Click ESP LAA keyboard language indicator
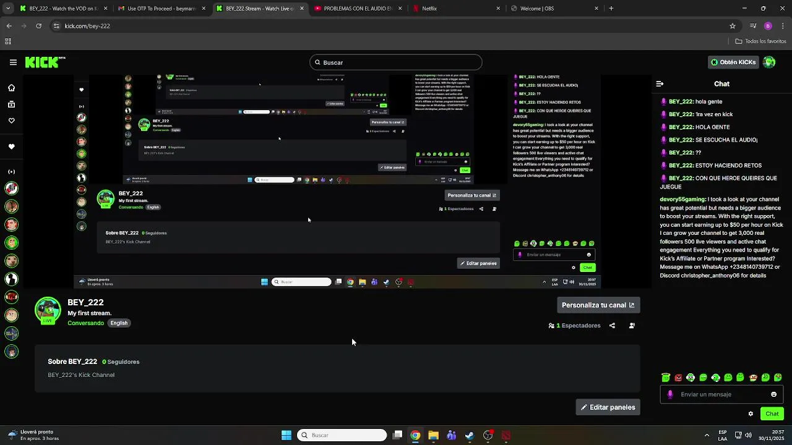The image size is (792, 445). click(x=723, y=435)
